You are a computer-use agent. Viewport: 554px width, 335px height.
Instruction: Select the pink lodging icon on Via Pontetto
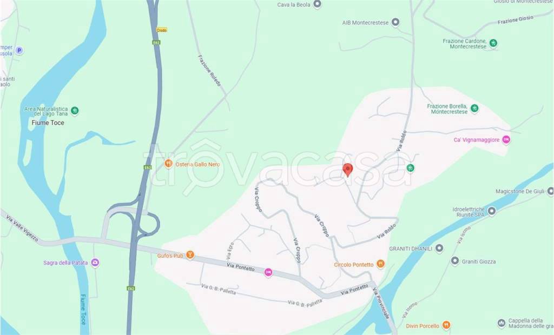click(x=268, y=272)
